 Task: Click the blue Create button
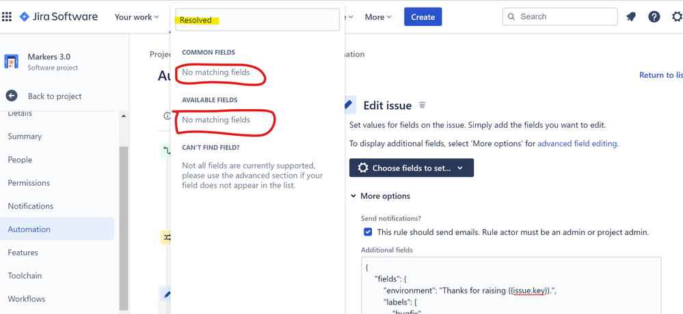pyautogui.click(x=423, y=17)
